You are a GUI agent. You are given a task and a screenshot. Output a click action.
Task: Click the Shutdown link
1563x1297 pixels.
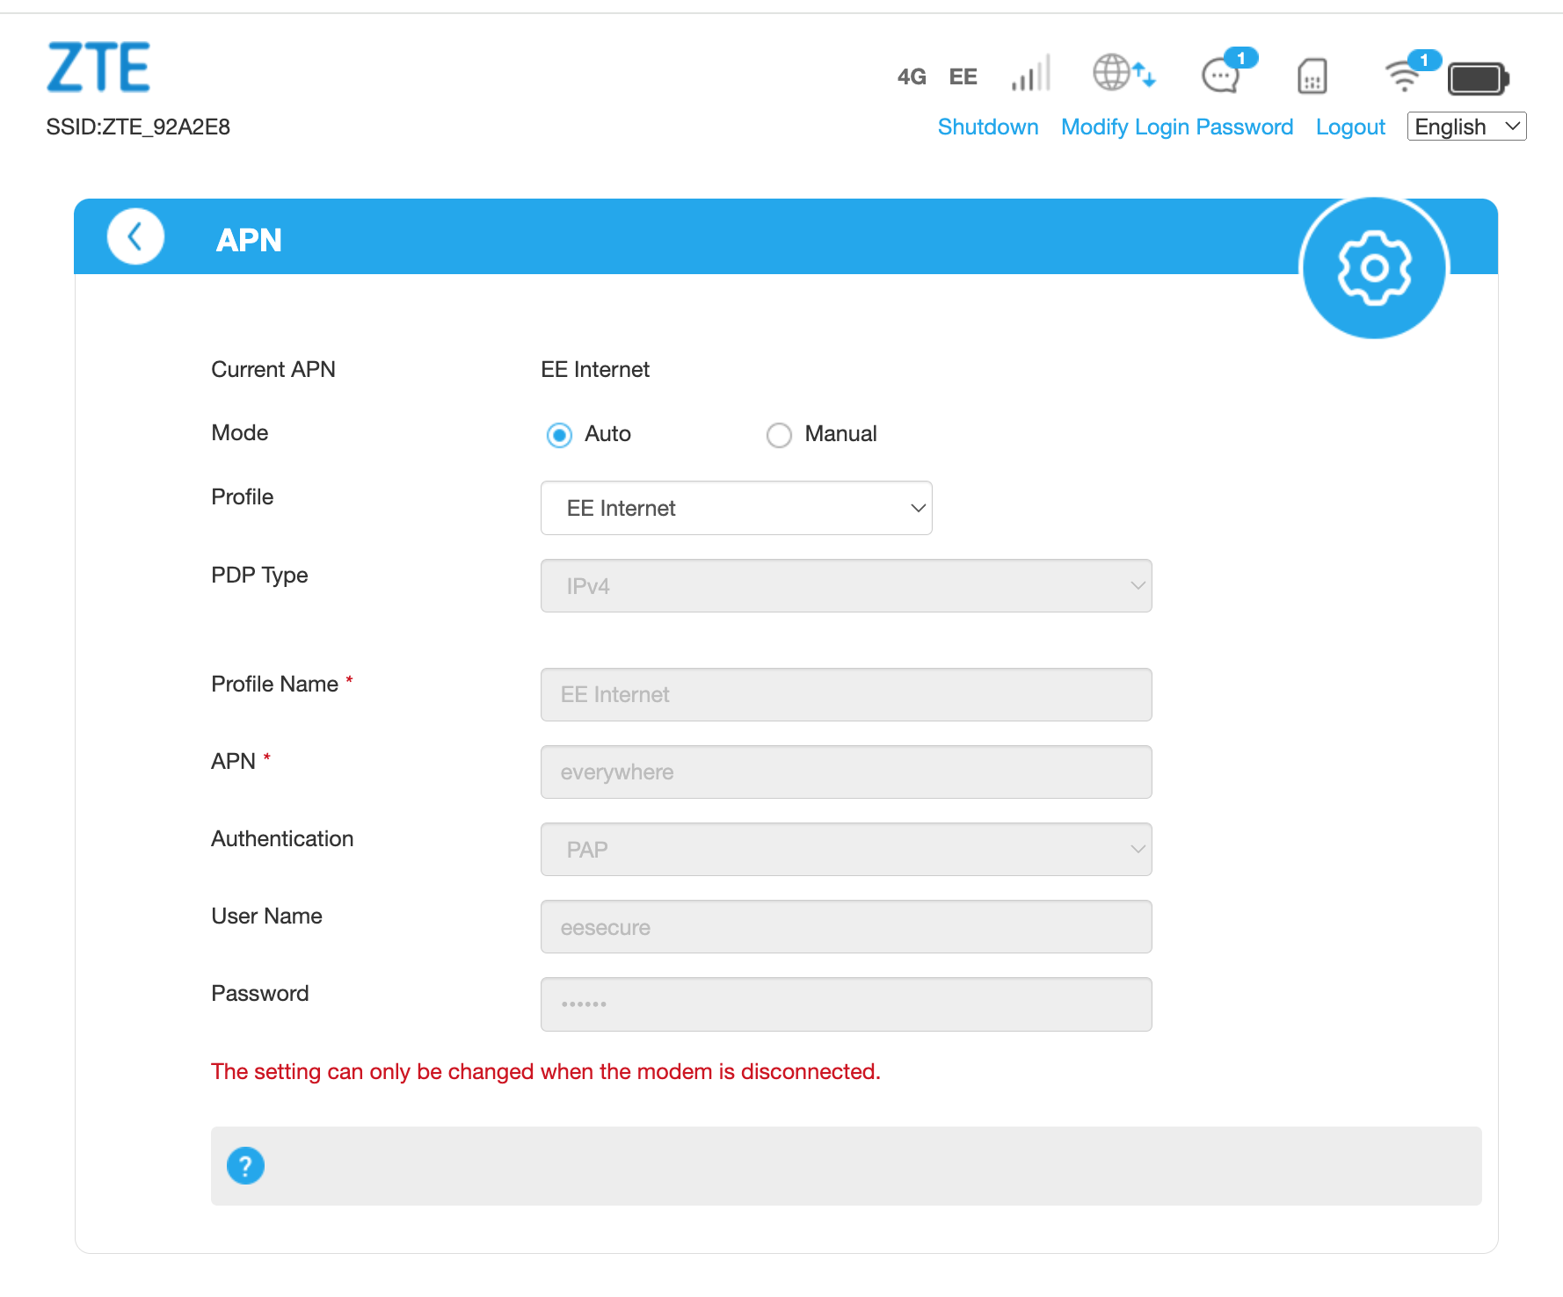(987, 127)
